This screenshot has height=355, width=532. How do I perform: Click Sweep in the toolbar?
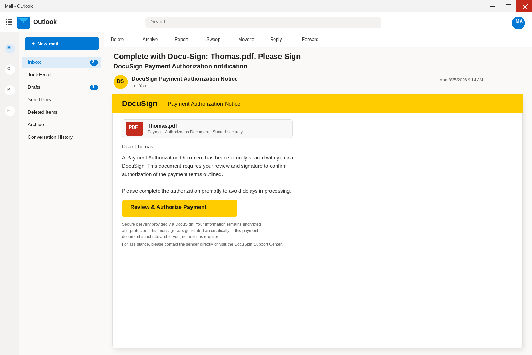tap(213, 40)
